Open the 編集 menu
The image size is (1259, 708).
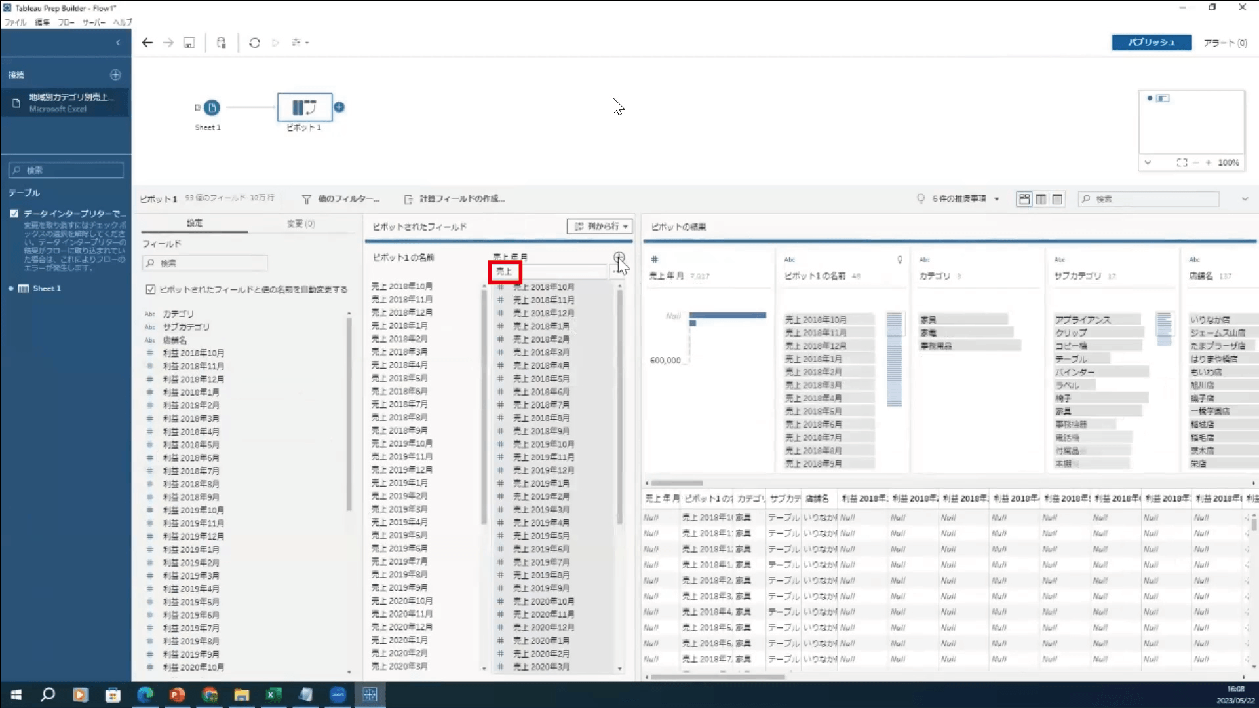coord(42,22)
